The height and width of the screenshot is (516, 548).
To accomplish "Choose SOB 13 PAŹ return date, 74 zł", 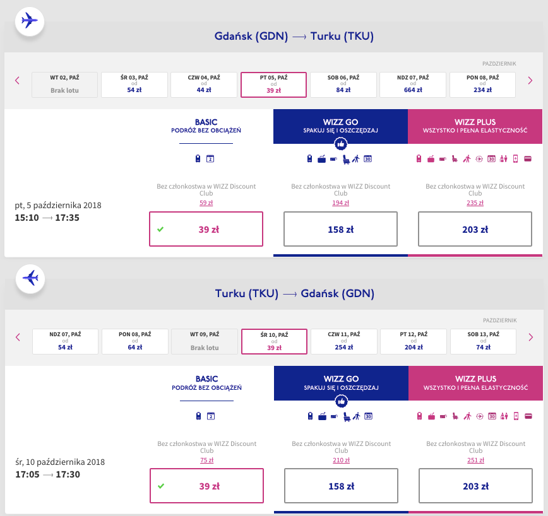I will (484, 342).
